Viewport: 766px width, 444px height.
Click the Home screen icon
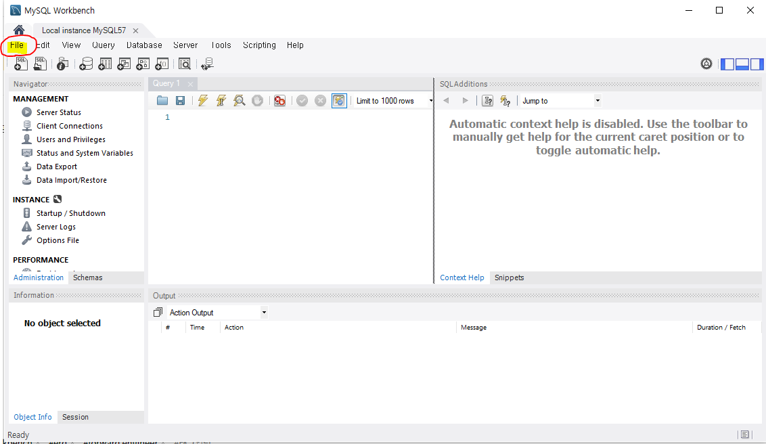coord(19,30)
